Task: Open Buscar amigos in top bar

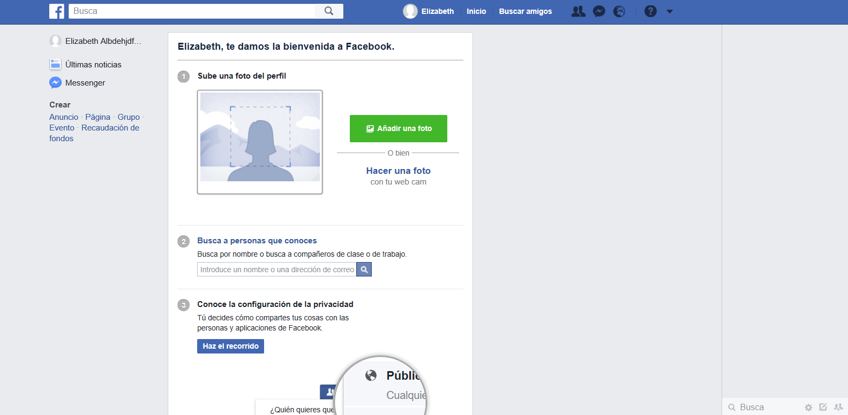Action: click(x=525, y=11)
